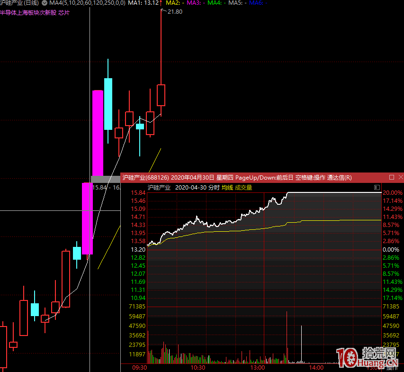The height and width of the screenshot is (372, 404).
Task: Open the indicator dropdown arrow beside 沪硅产业(日线)
Action: 45,3
